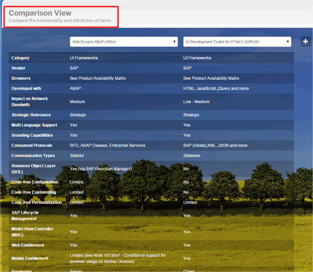The image size is (313, 272).
Task: Click 'Yes (via SAP Floorplan Manager)' cell
Action: pos(101,169)
